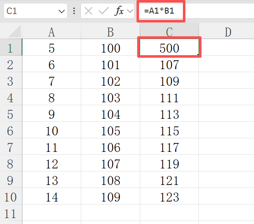Open Insert Function via fx icon
This screenshot has width=254, height=224.
point(119,11)
